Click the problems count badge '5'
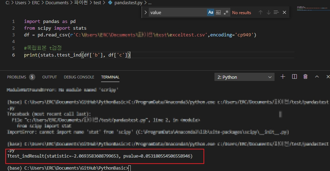This screenshot has height=171, width=330. point(32,77)
